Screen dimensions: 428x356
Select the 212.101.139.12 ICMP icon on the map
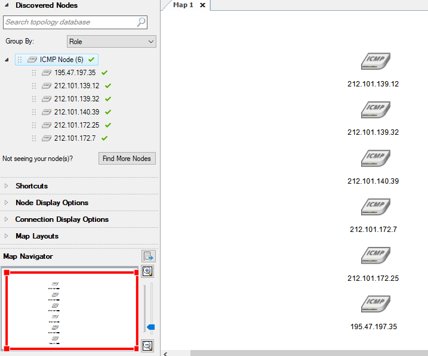pos(375,61)
